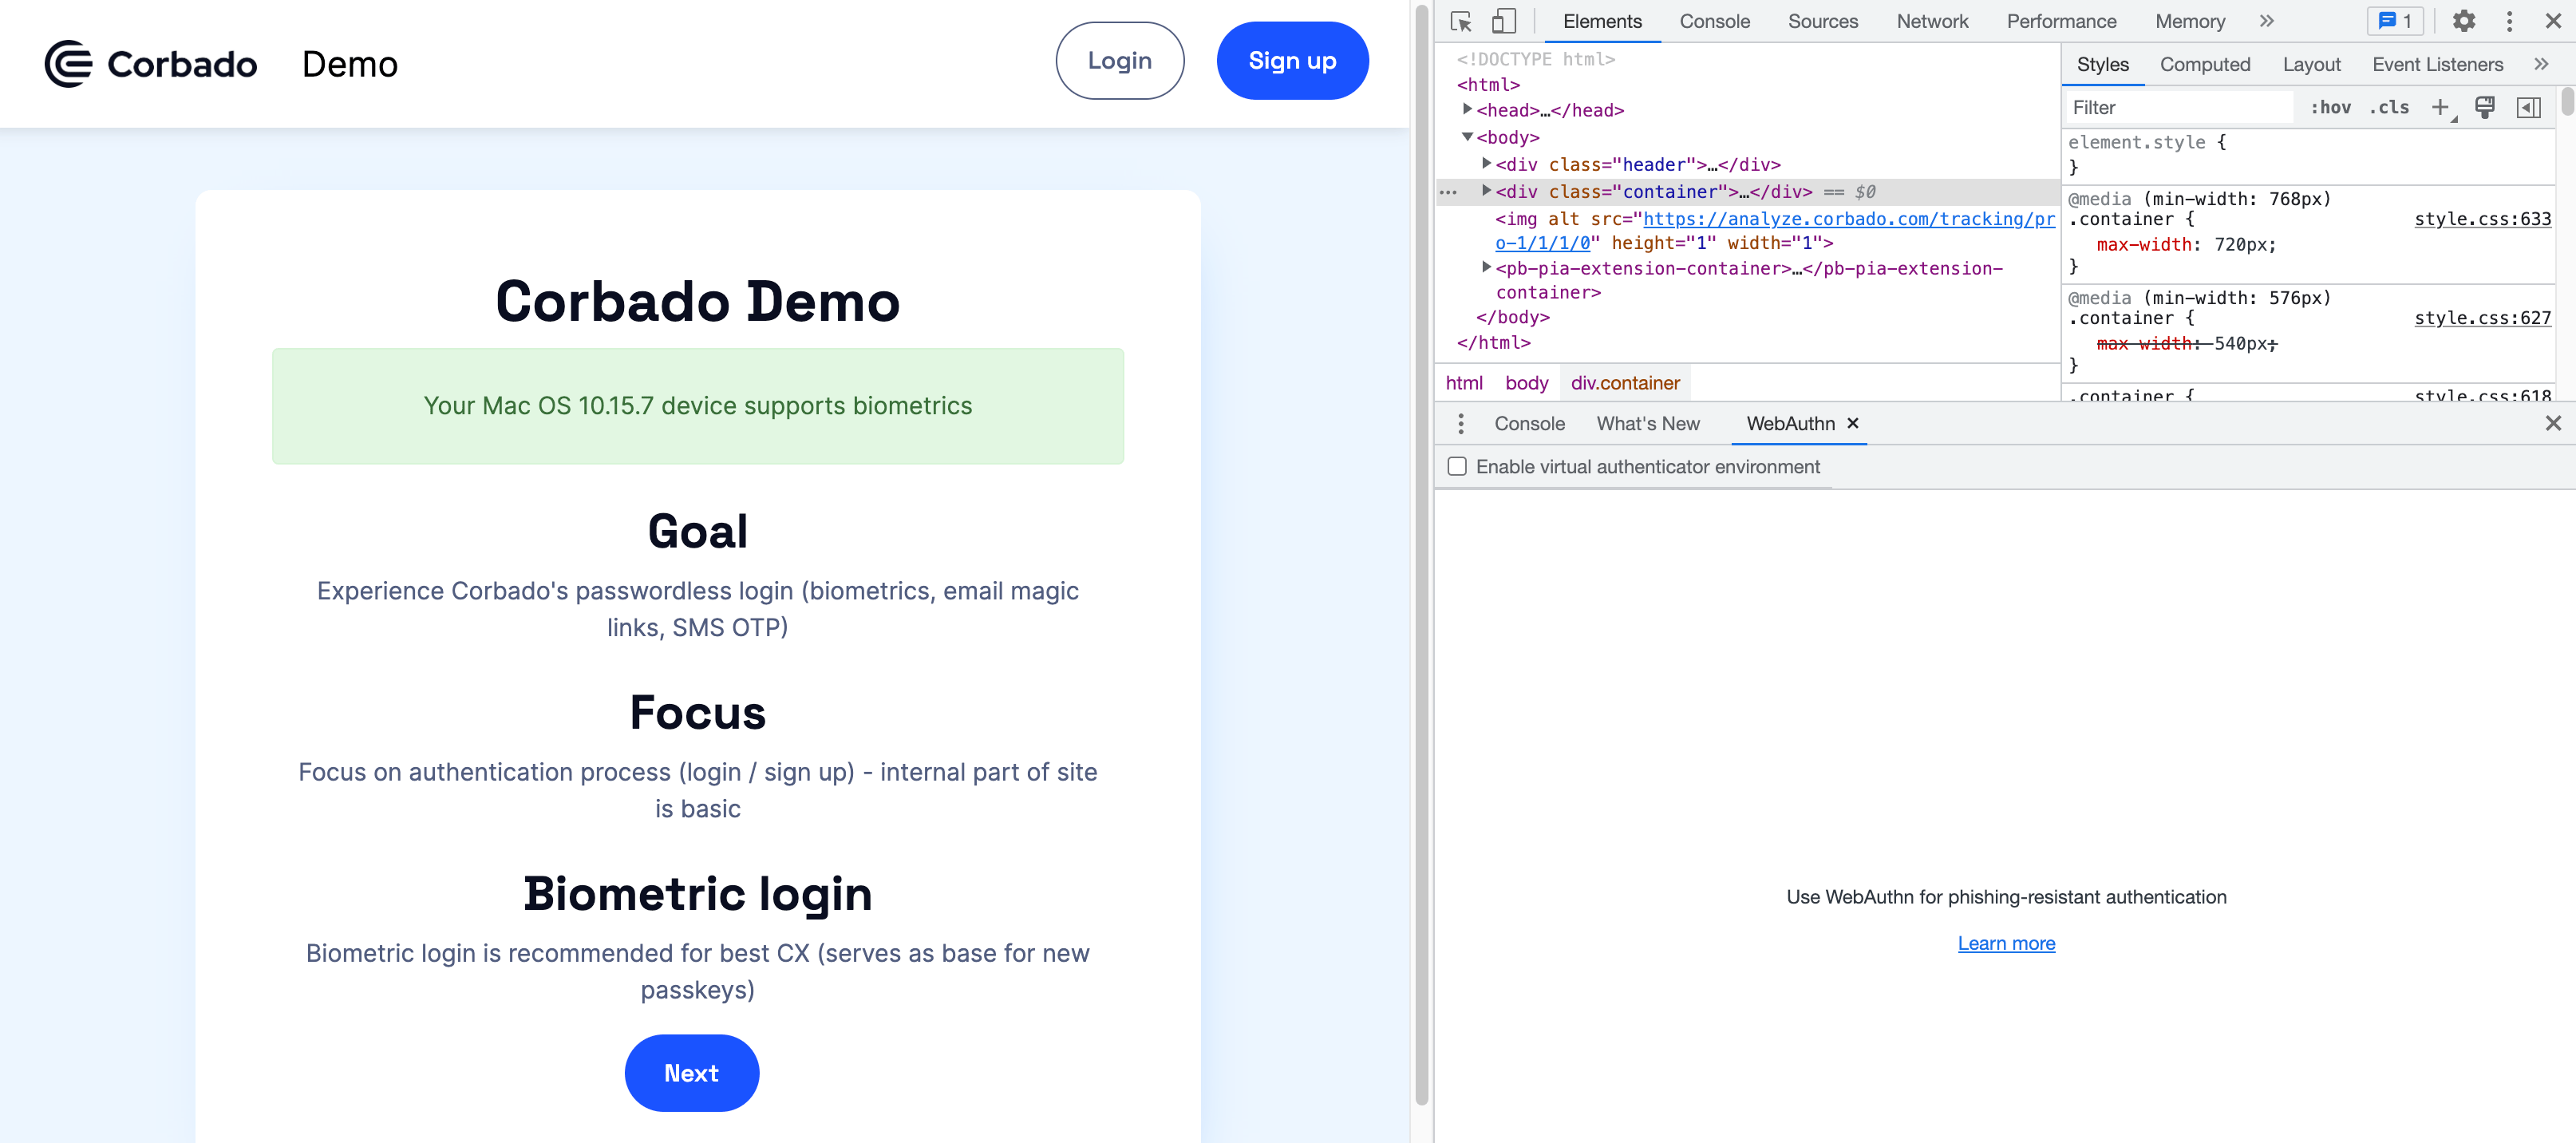Select the <!DOCTYPE html> line
Image resolution: width=2576 pixels, height=1143 pixels.
[x=1535, y=59]
